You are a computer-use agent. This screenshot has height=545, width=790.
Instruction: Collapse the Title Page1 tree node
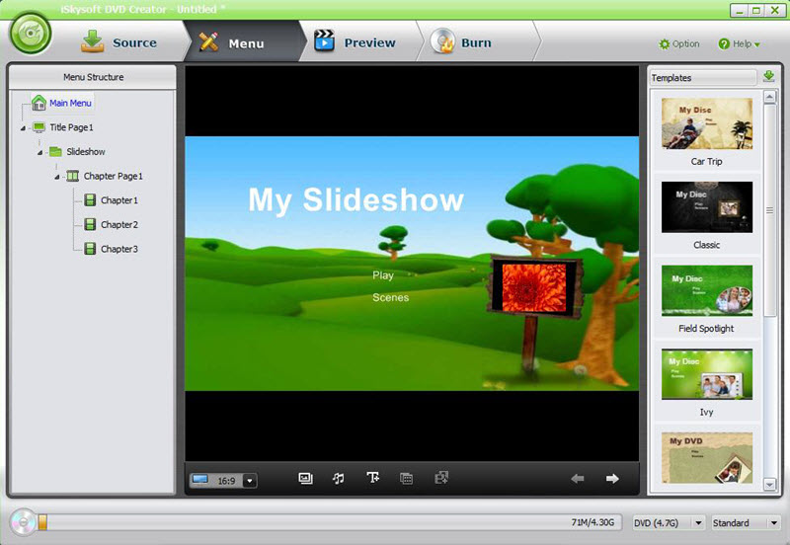pyautogui.click(x=23, y=127)
